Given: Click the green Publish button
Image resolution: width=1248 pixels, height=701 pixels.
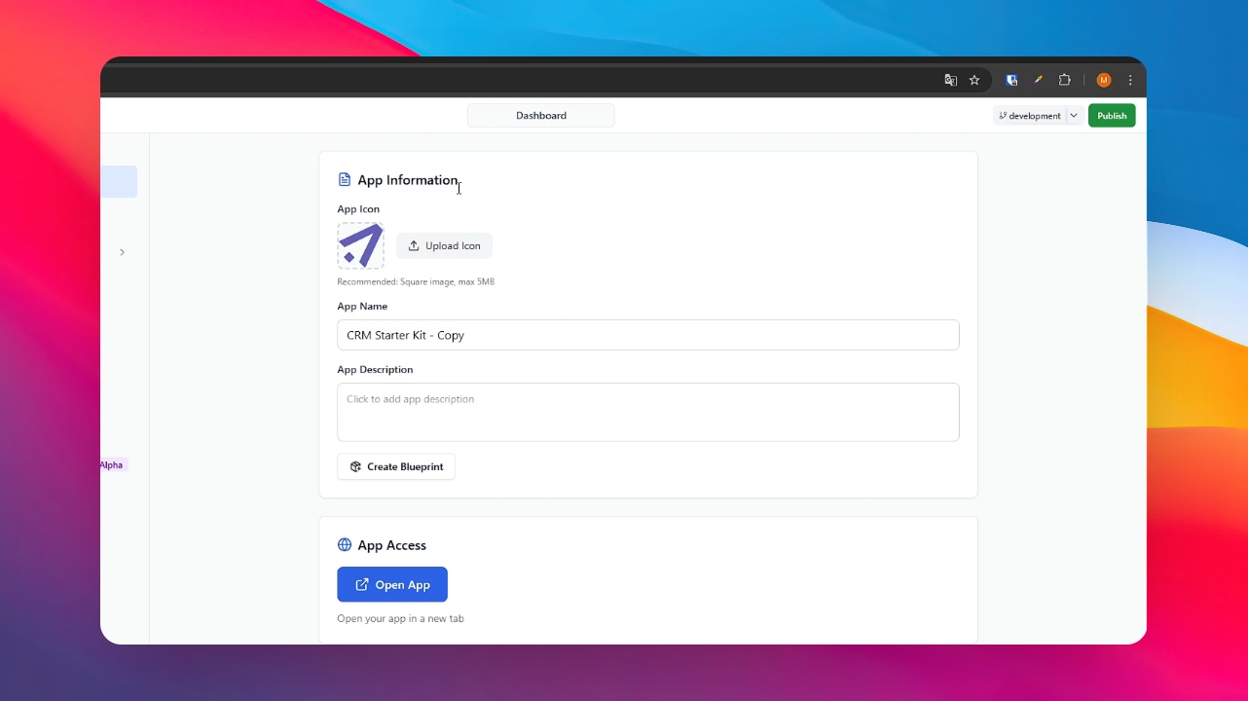Looking at the screenshot, I should 1112,116.
